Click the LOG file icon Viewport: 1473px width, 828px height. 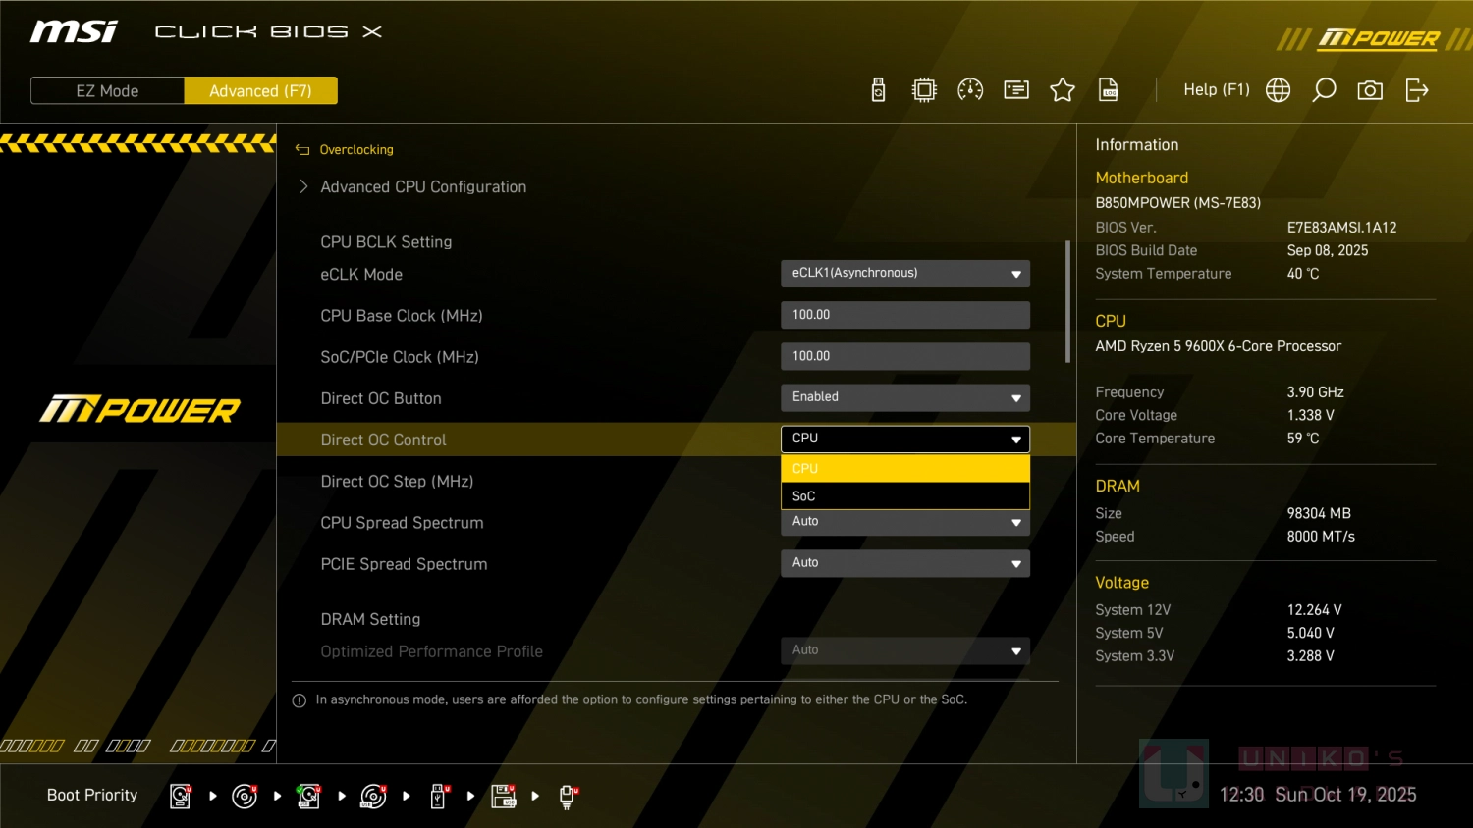click(x=1109, y=90)
